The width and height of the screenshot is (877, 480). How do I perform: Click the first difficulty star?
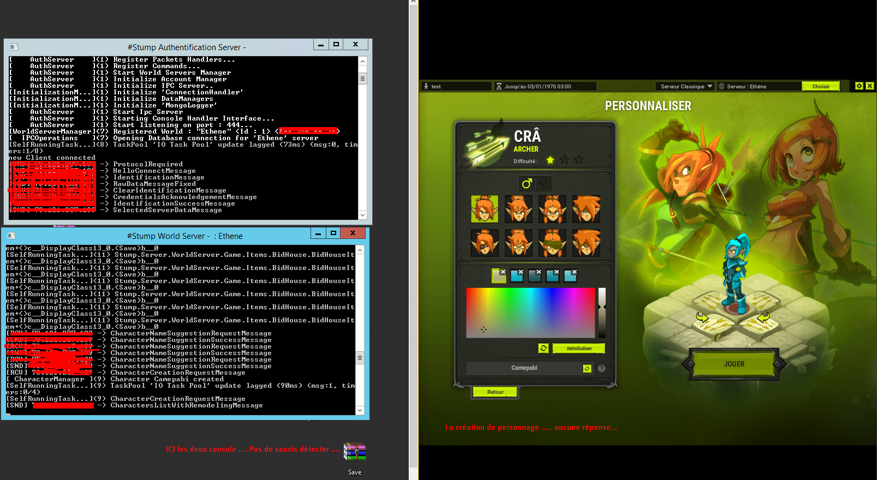(550, 160)
